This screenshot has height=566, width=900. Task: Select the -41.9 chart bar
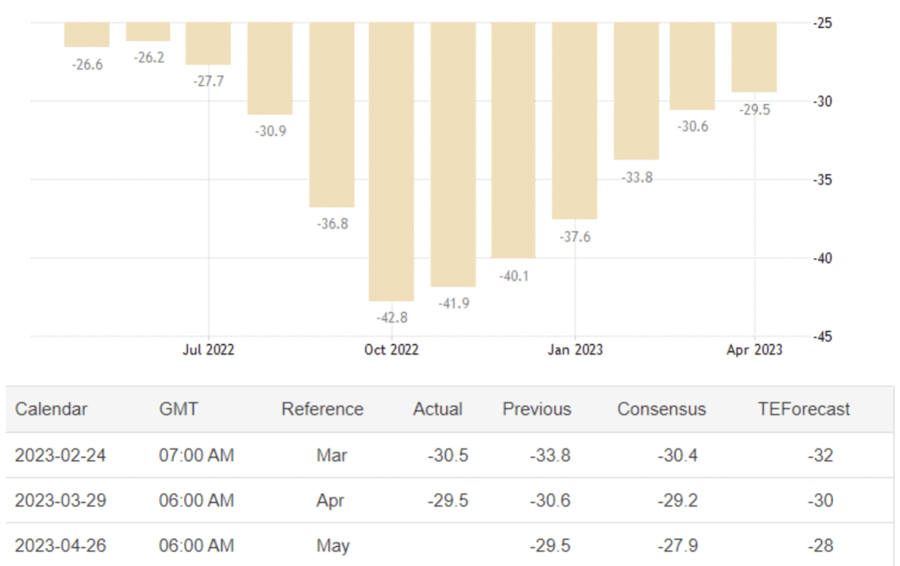pyautogui.click(x=453, y=154)
